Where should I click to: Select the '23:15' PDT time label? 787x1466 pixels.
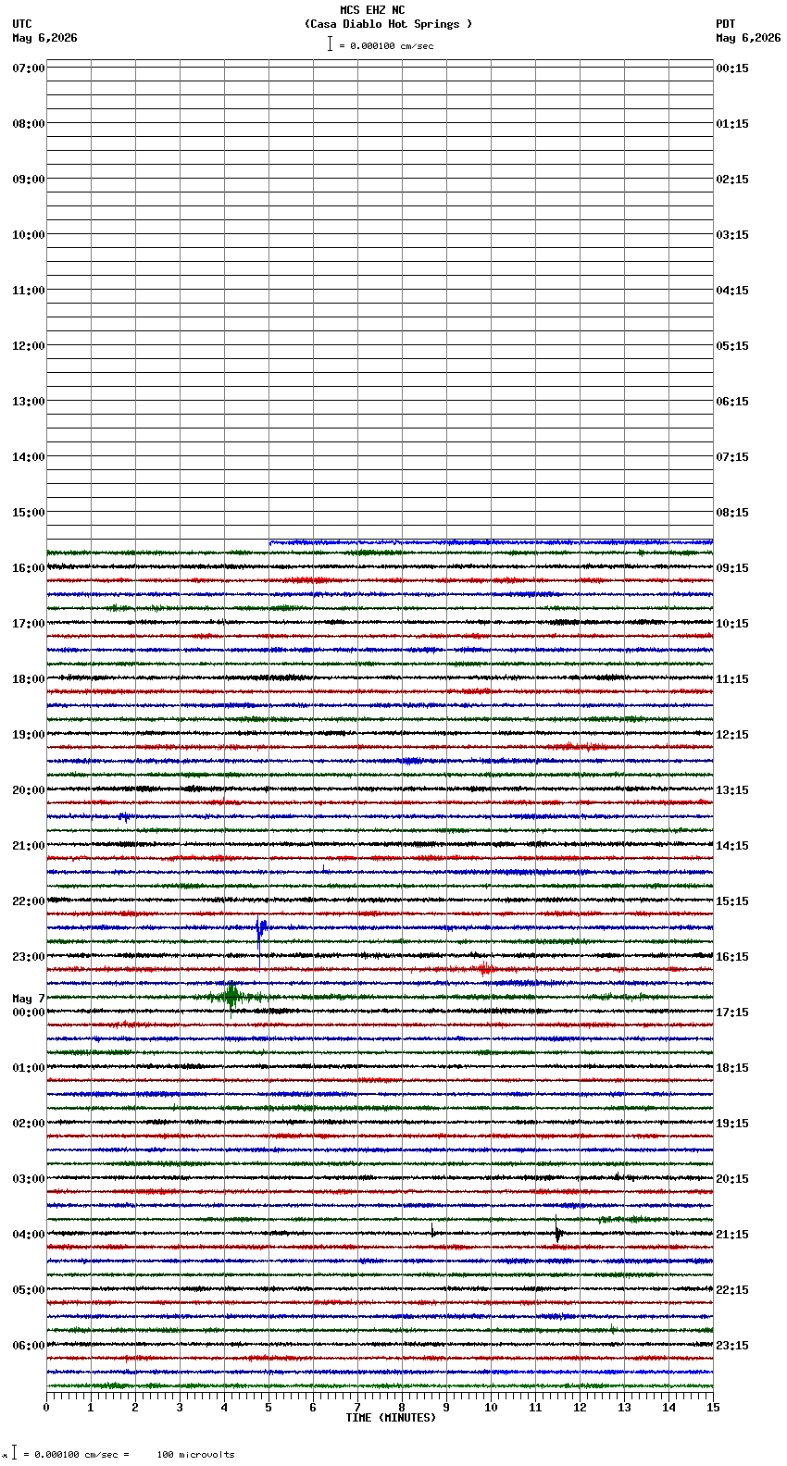732,1346
